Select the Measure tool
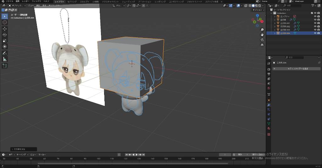The width and height of the screenshot is (322, 168). pyautogui.click(x=5, y=59)
